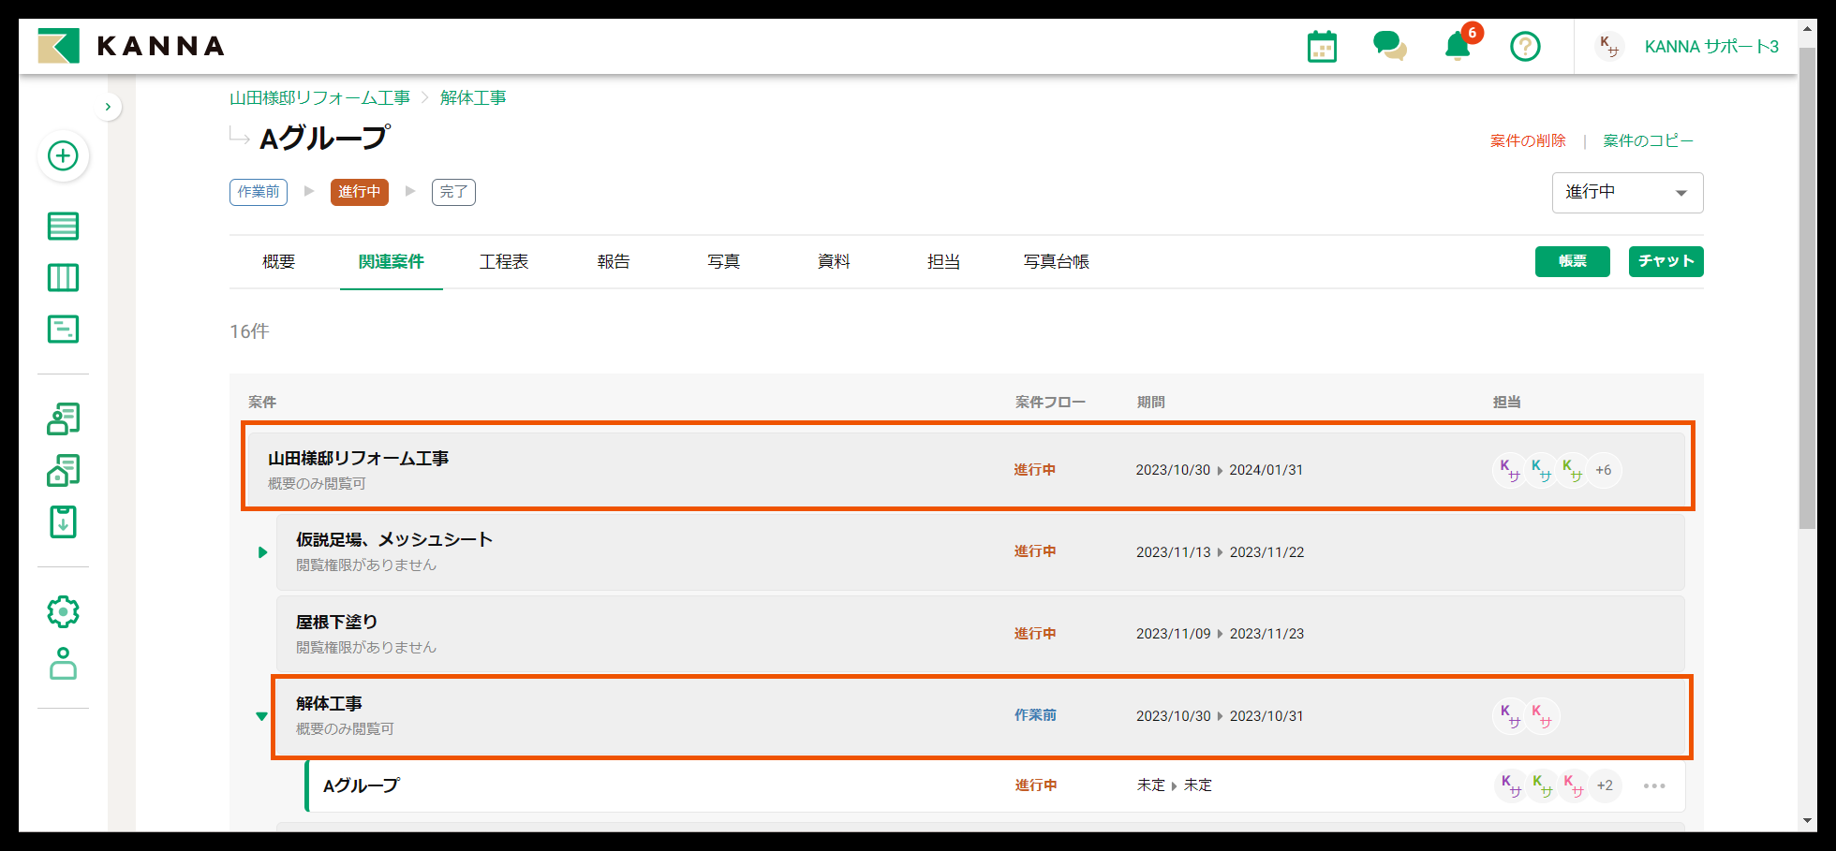Open the profile person icon in the sidebar

(63, 665)
